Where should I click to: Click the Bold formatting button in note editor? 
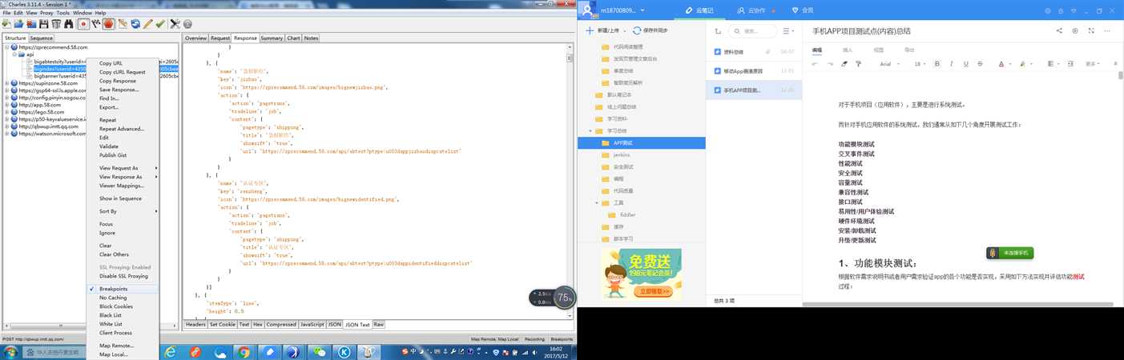937,63
